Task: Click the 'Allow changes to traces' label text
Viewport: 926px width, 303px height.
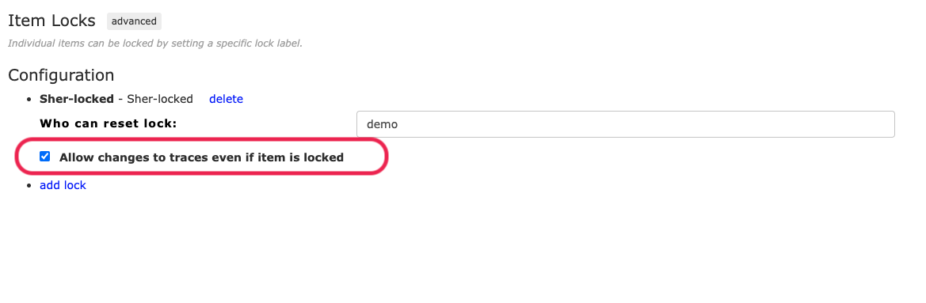Action: [x=201, y=157]
